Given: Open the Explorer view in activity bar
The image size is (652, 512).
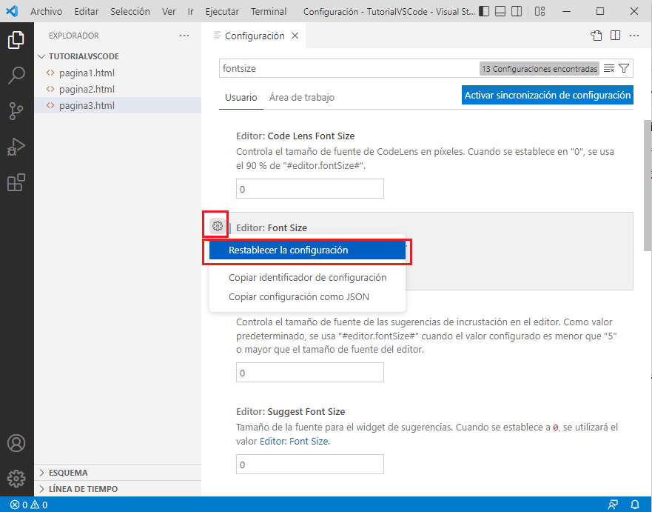Looking at the screenshot, I should [x=16, y=40].
